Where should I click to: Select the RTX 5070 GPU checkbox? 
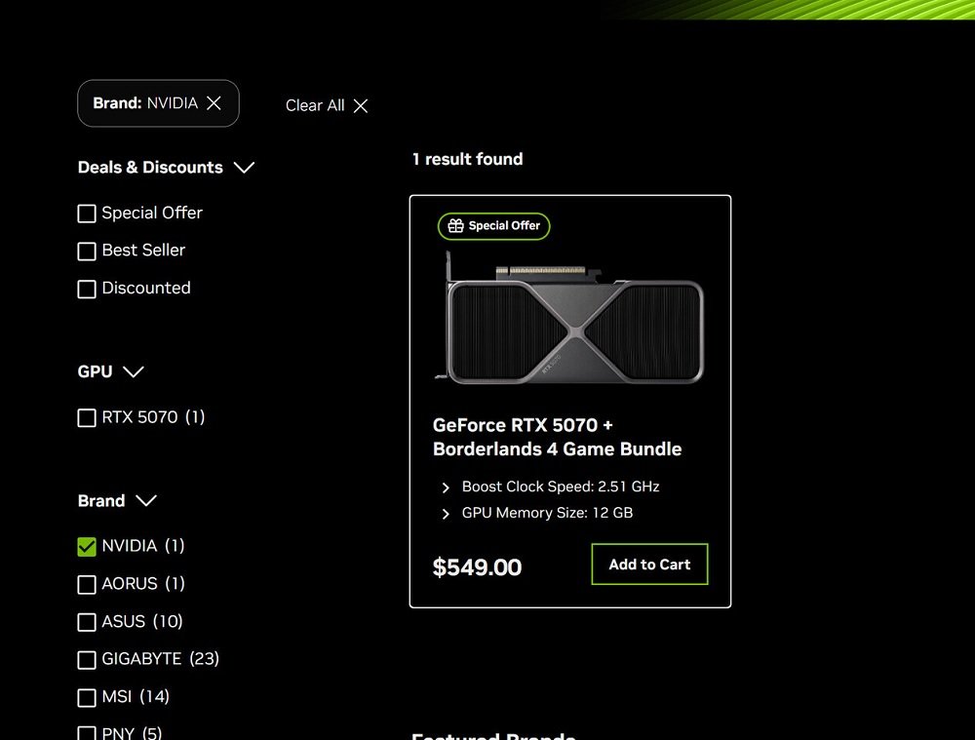[87, 418]
